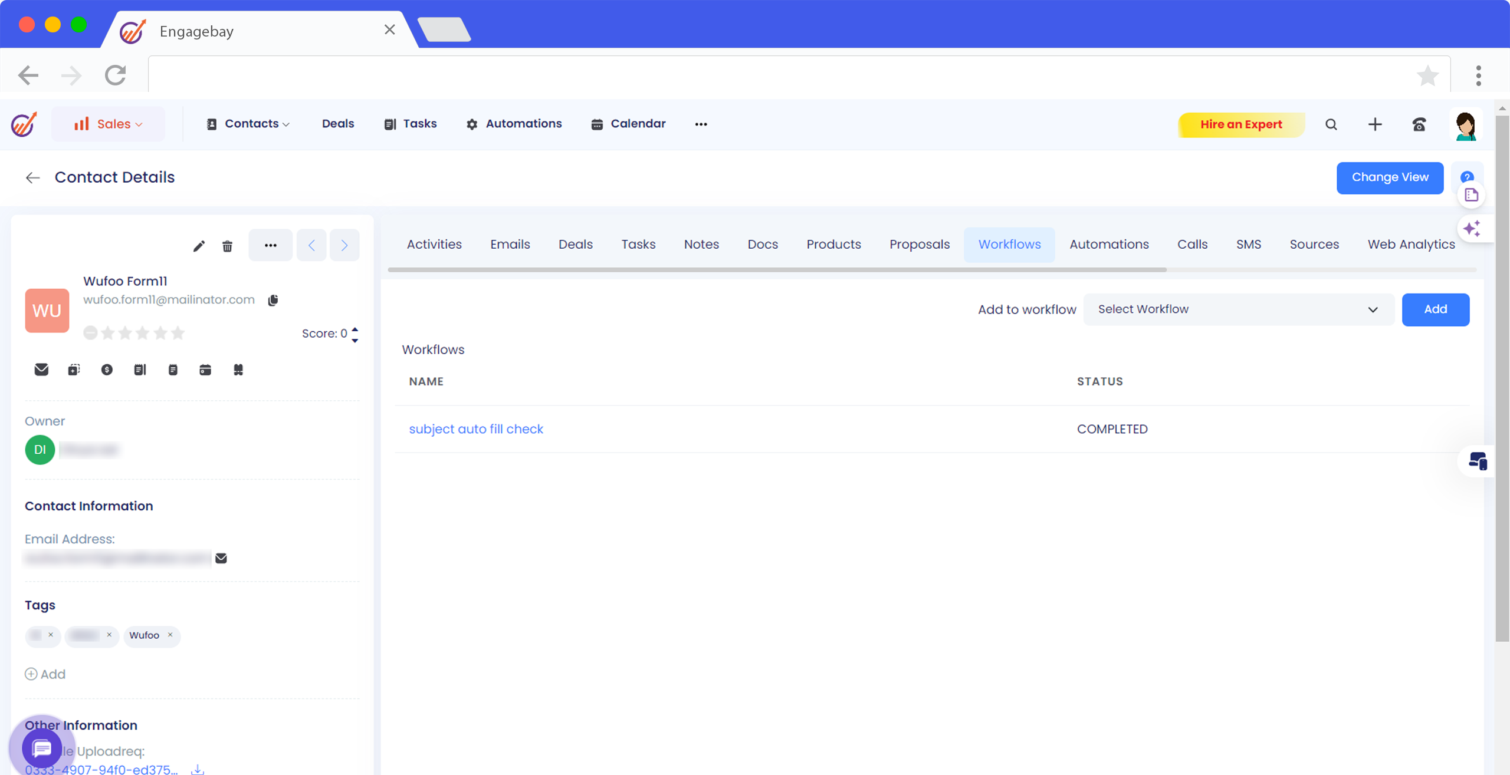The height and width of the screenshot is (775, 1510).
Task: Open the AI sparkle assistant icon
Action: pos(1471,229)
